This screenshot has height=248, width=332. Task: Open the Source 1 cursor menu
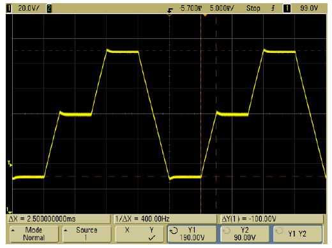87,234
